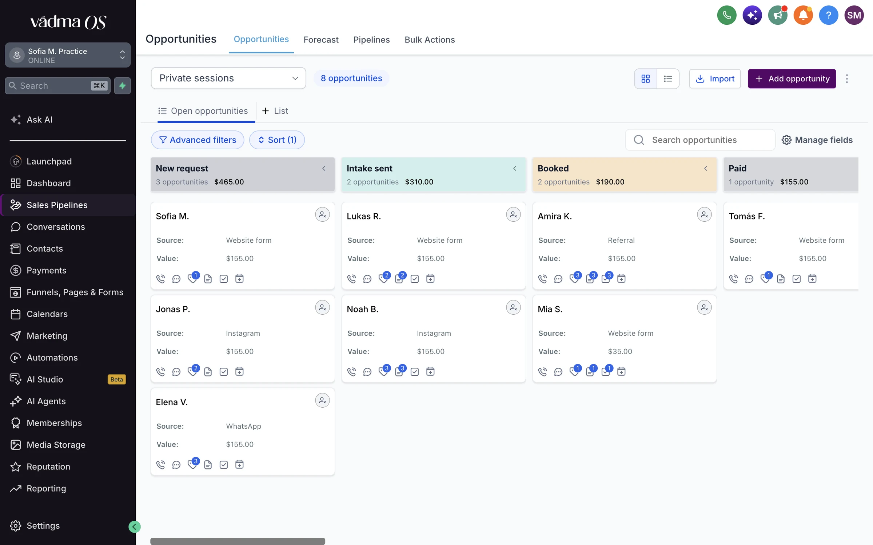
Task: Open the megaphone announcements icon
Action: pyautogui.click(x=777, y=15)
